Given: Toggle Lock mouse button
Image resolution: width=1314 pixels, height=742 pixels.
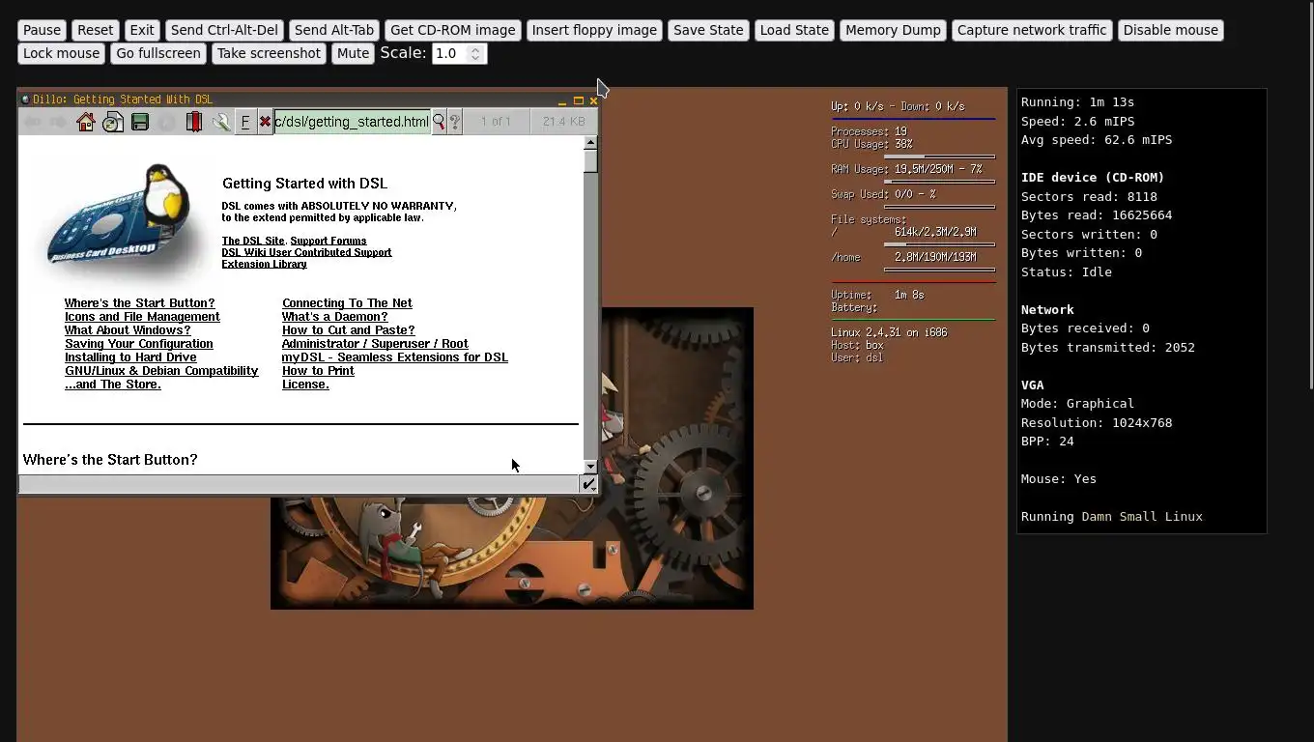Looking at the screenshot, I should point(62,53).
